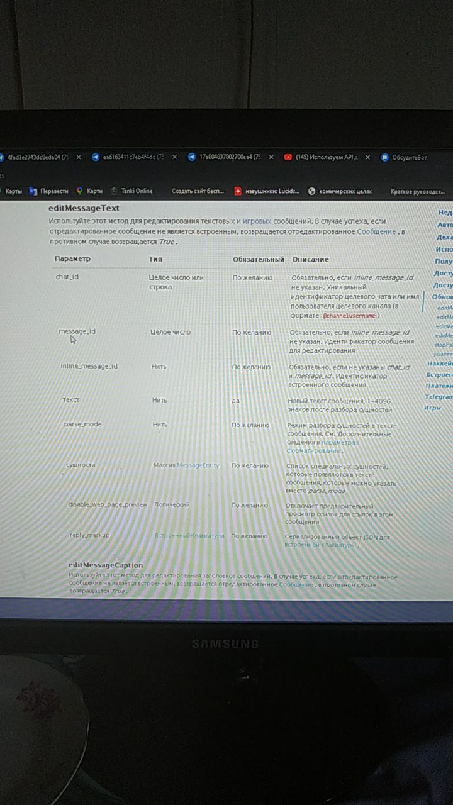Follow the Сообщение link under editMessageText

(x=376, y=231)
